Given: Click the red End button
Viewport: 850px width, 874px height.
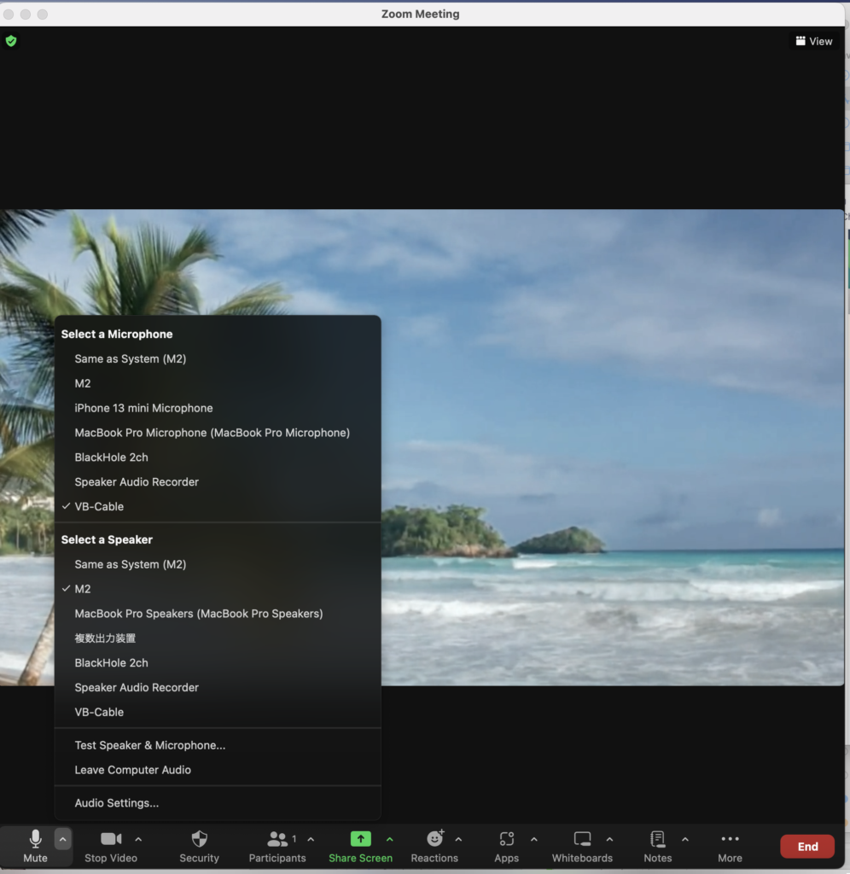Looking at the screenshot, I should click(807, 846).
